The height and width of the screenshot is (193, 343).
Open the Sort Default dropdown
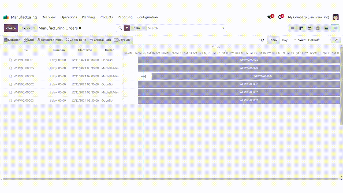[319, 40]
